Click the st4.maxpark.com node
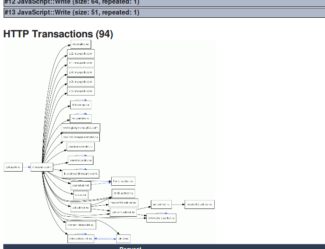 [x=81, y=72]
